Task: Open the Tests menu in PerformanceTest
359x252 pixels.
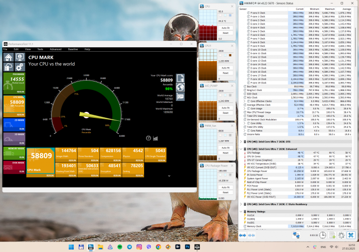Action: tap(40, 49)
